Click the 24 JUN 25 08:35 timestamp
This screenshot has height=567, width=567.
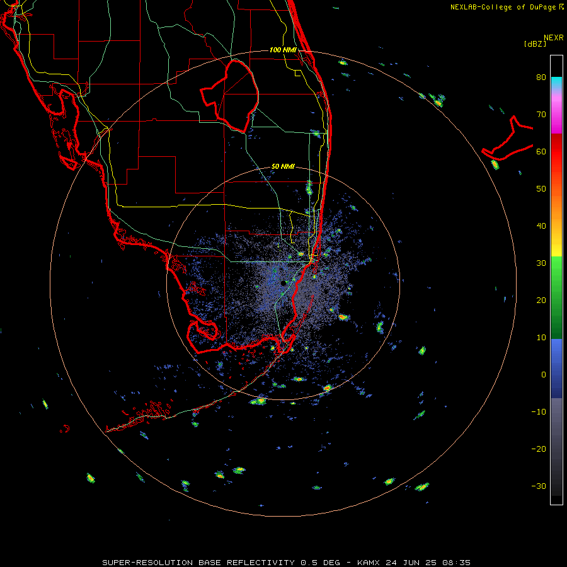[428, 563]
